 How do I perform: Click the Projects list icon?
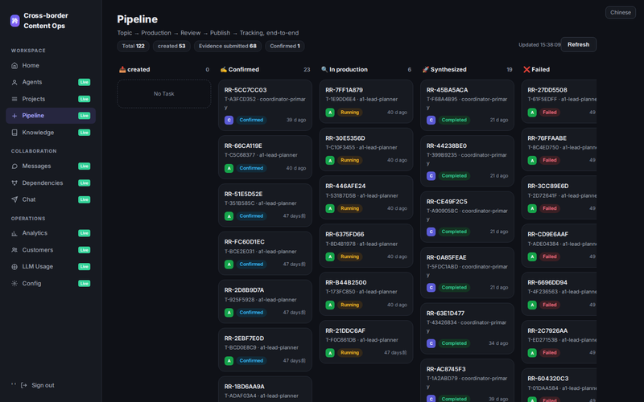(x=14, y=99)
